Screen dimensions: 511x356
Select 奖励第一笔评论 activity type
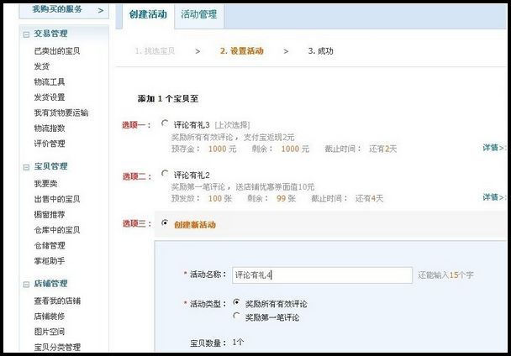click(x=237, y=317)
